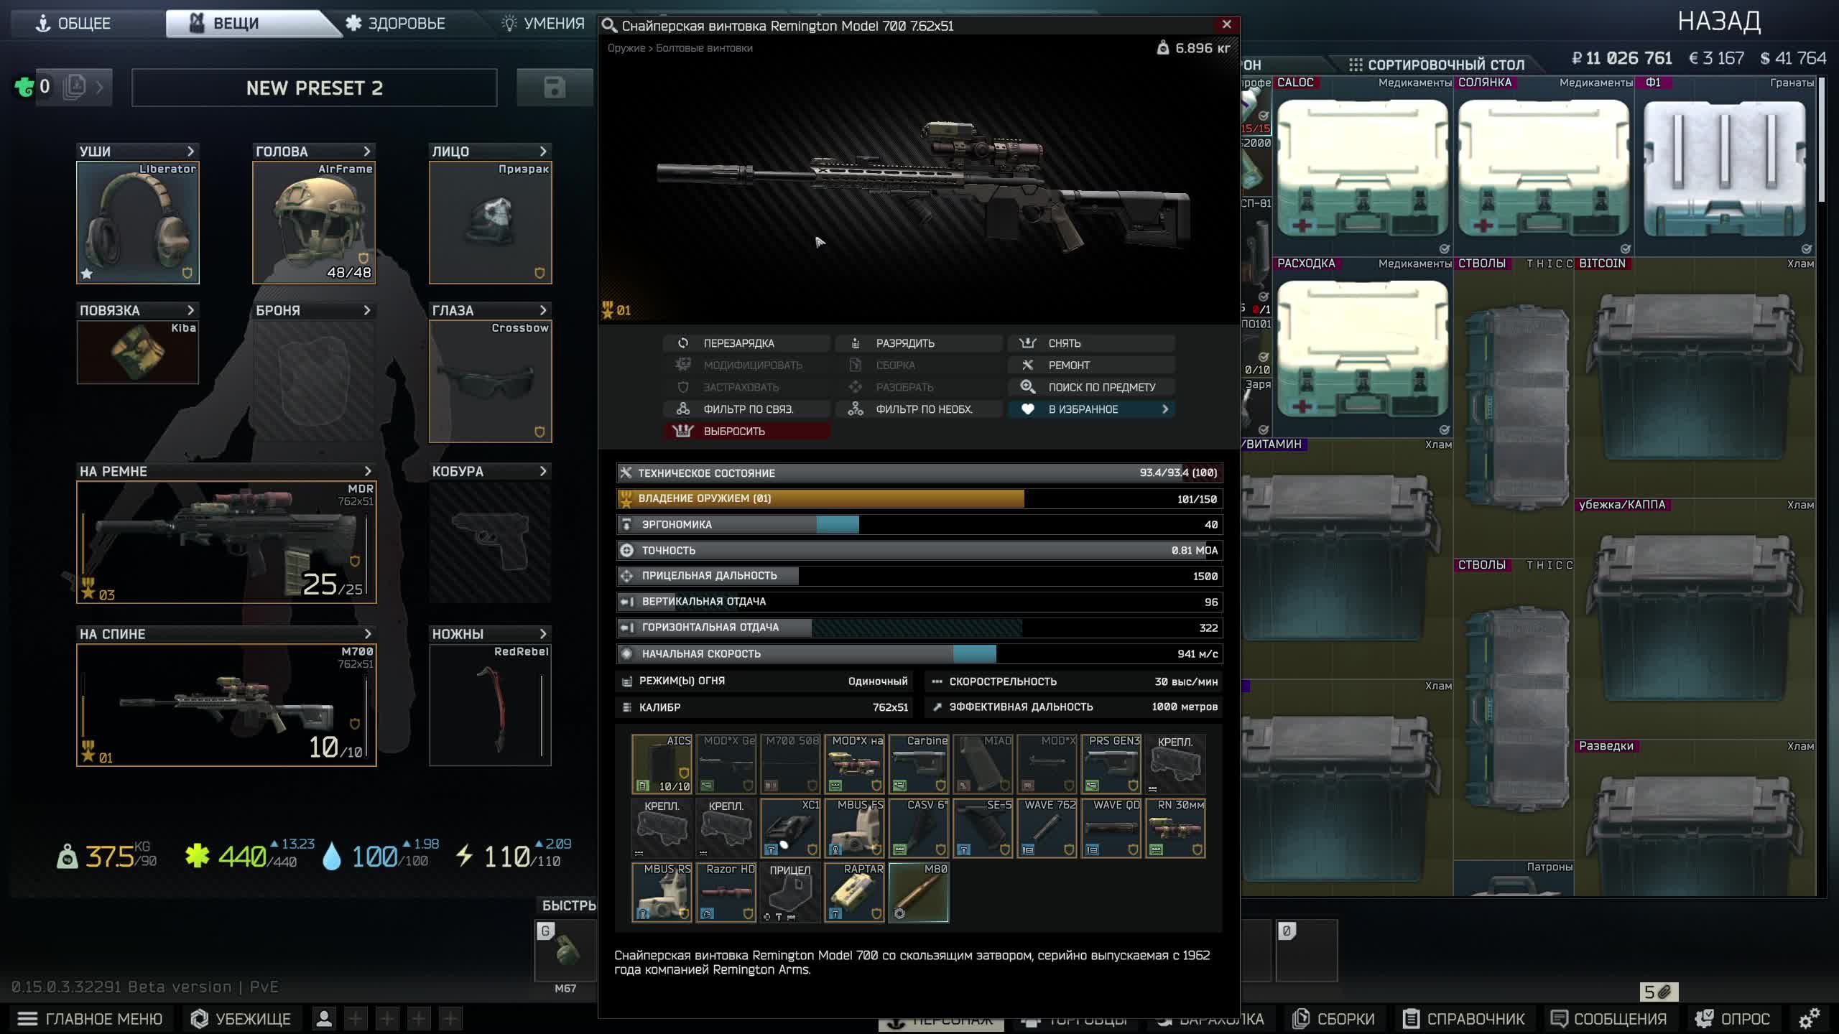1839x1034 pixels.
Task: Toggle ФИЛЬТР ПО СВЯЗ. linked filter
Action: (746, 409)
